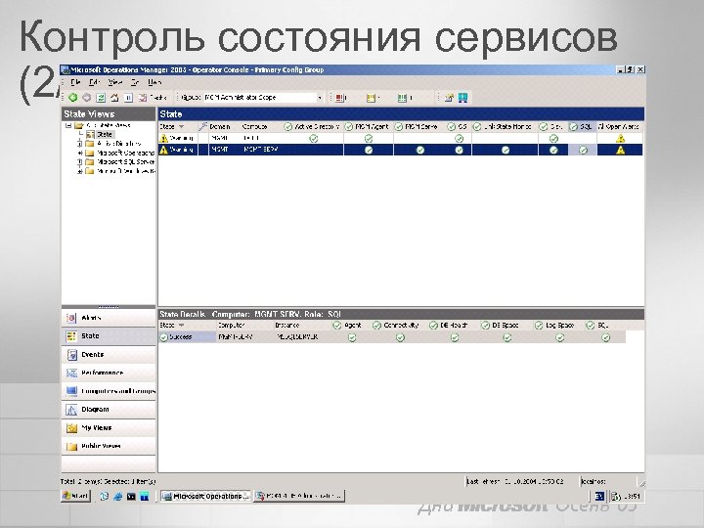Viewport: 704px width, 528px height.
Task: Open the Tasks pane toolbar button
Action: pyautogui.click(x=153, y=98)
